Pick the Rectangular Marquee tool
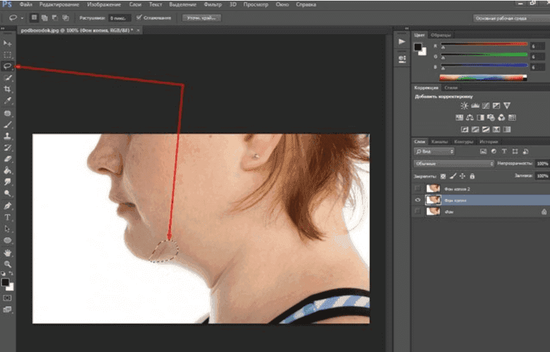 (8, 54)
